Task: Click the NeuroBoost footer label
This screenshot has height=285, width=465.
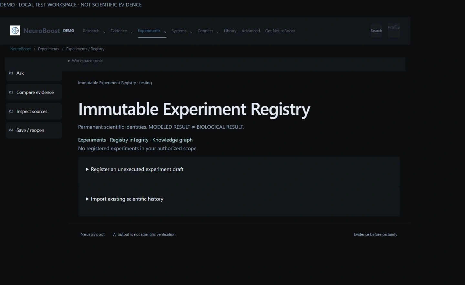Action: 93,234
